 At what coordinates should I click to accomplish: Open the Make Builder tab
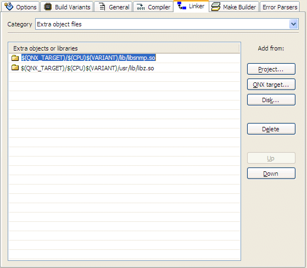click(x=234, y=7)
